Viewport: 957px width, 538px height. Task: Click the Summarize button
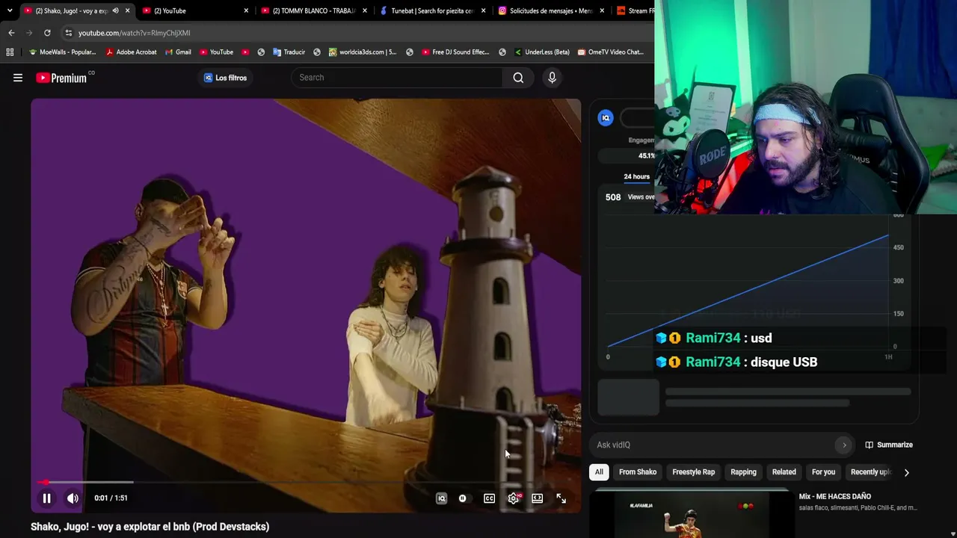pos(889,445)
